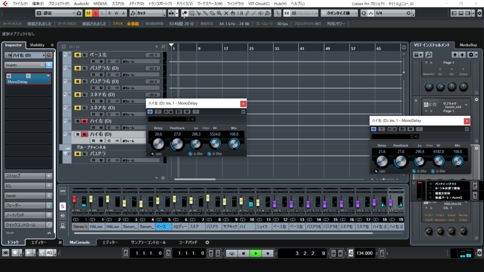Select the Zoom magnifier tool
484x272 pixels.
[x=219, y=13]
